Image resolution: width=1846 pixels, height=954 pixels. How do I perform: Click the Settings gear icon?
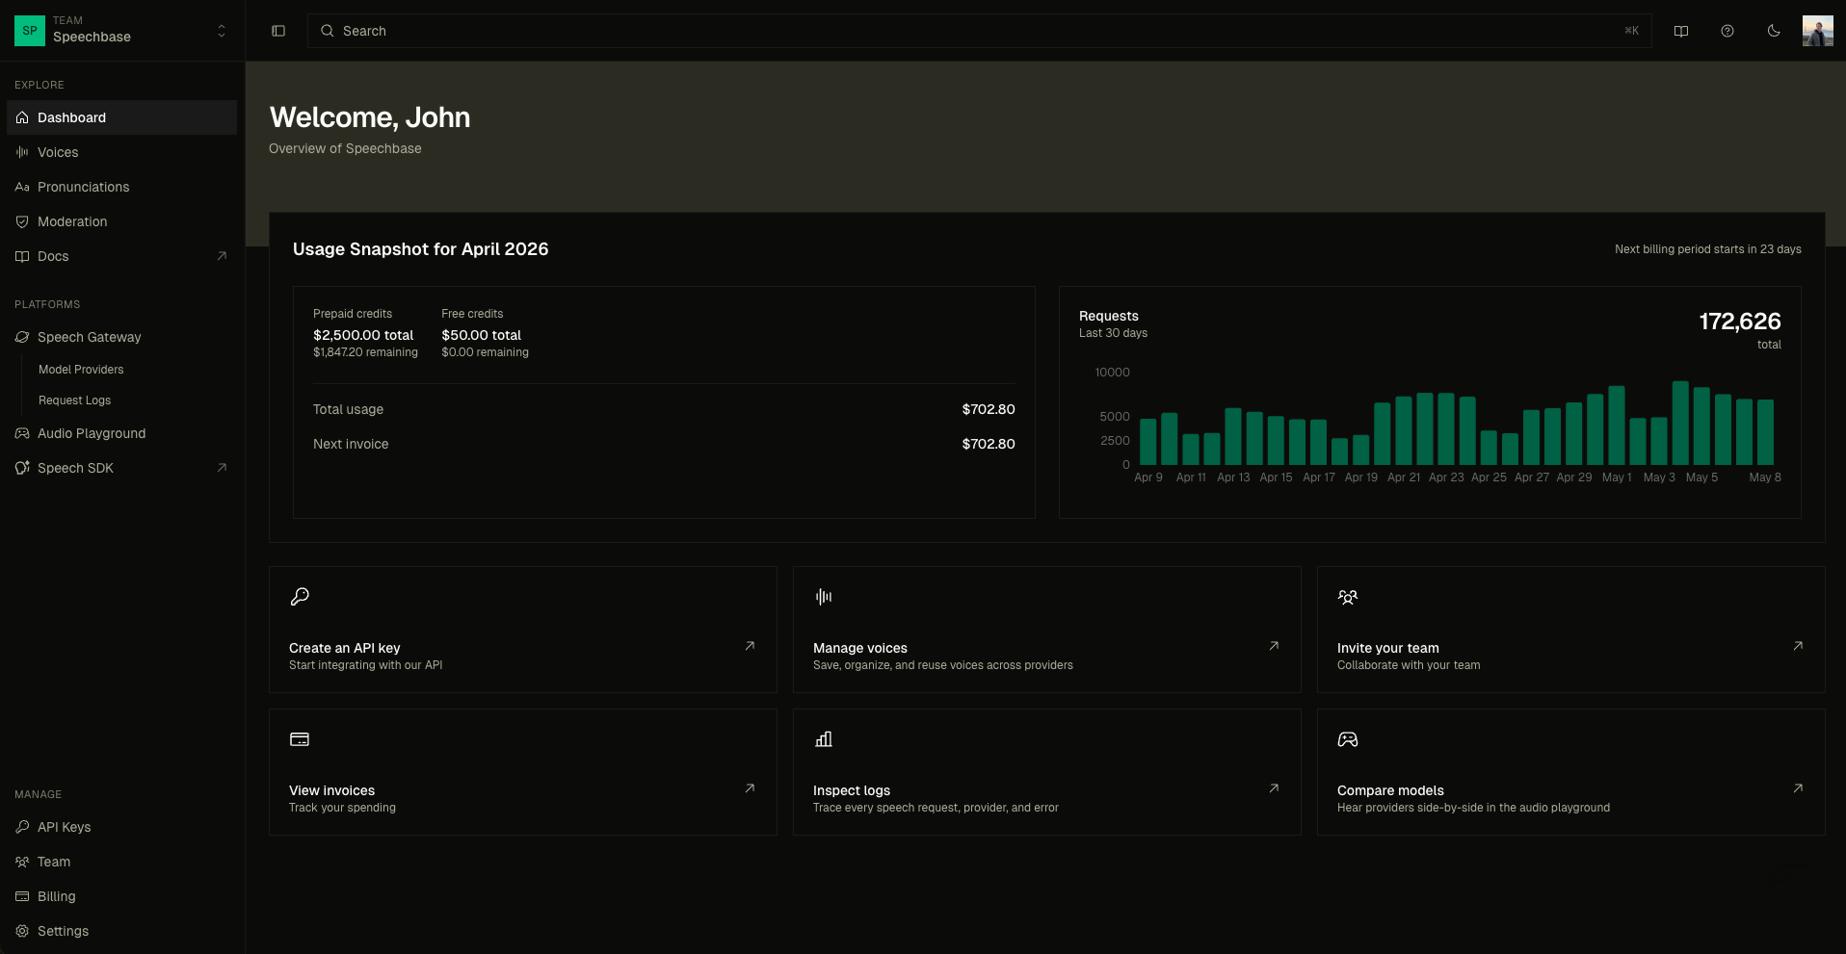click(x=22, y=931)
